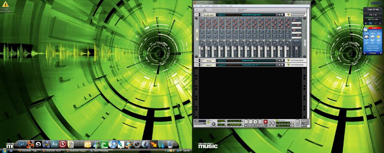Browse patches for the Mastering Suite combinator
384x153 pixels.
click(x=279, y=15)
